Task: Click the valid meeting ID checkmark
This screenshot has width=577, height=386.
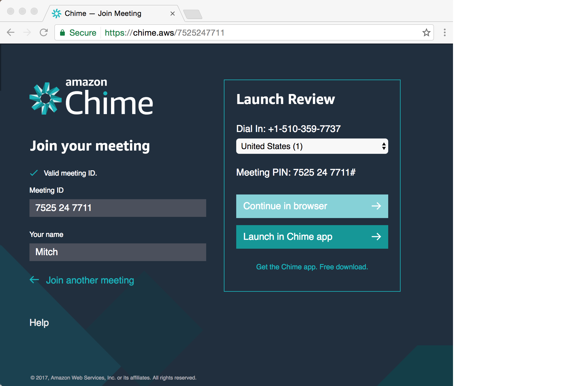Action: pyautogui.click(x=34, y=173)
